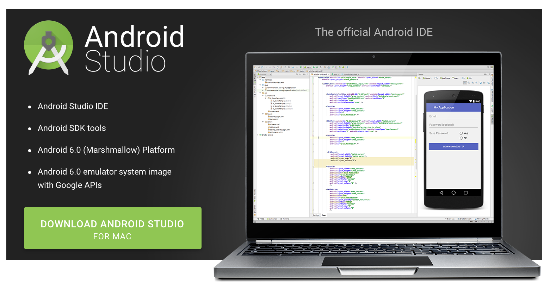Collapse the manifests folder in project tree
This screenshot has width=556, height=290.
coord(260,80)
